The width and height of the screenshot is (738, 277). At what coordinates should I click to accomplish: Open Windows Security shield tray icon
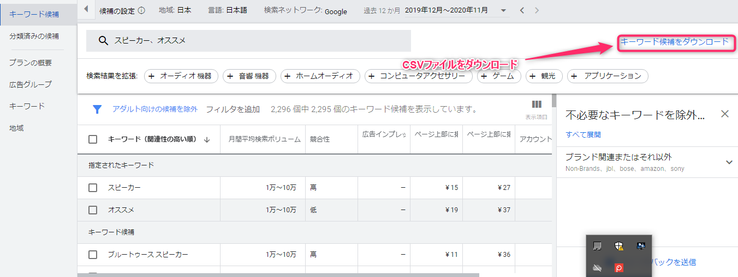618,246
